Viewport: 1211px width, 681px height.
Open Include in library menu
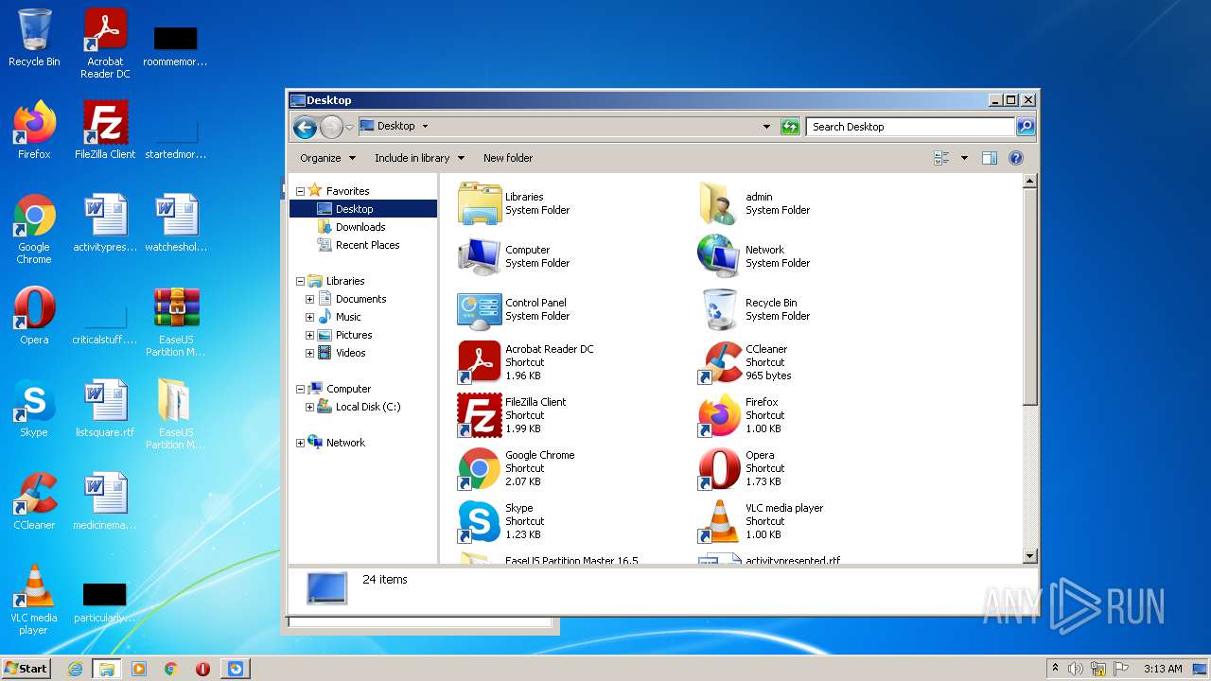tap(419, 158)
